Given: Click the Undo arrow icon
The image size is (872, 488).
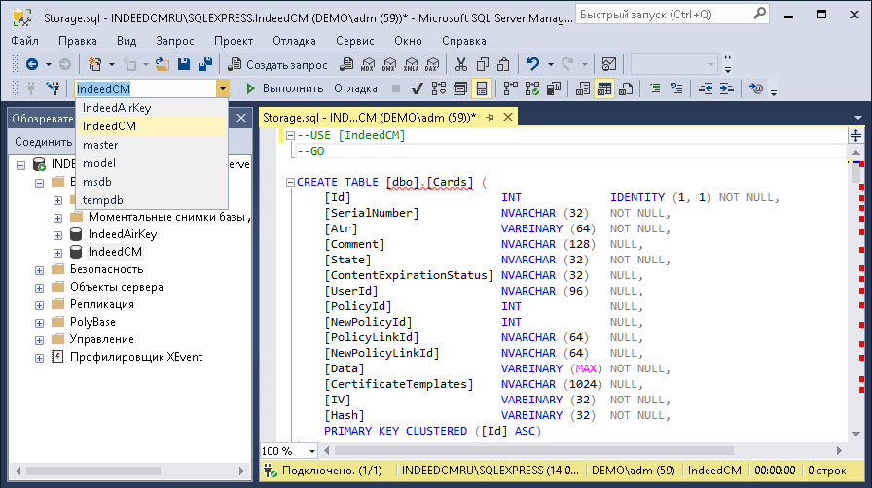Looking at the screenshot, I should coord(532,64).
